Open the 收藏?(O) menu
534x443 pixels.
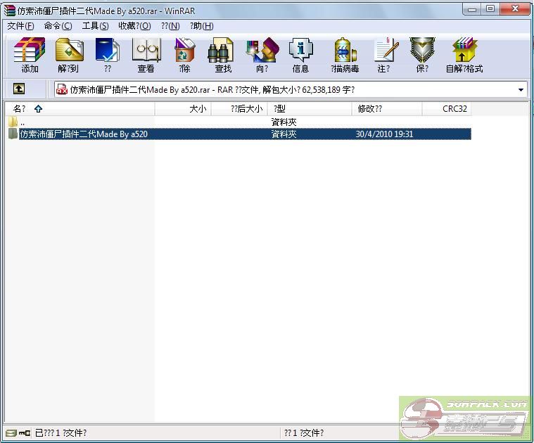point(134,26)
